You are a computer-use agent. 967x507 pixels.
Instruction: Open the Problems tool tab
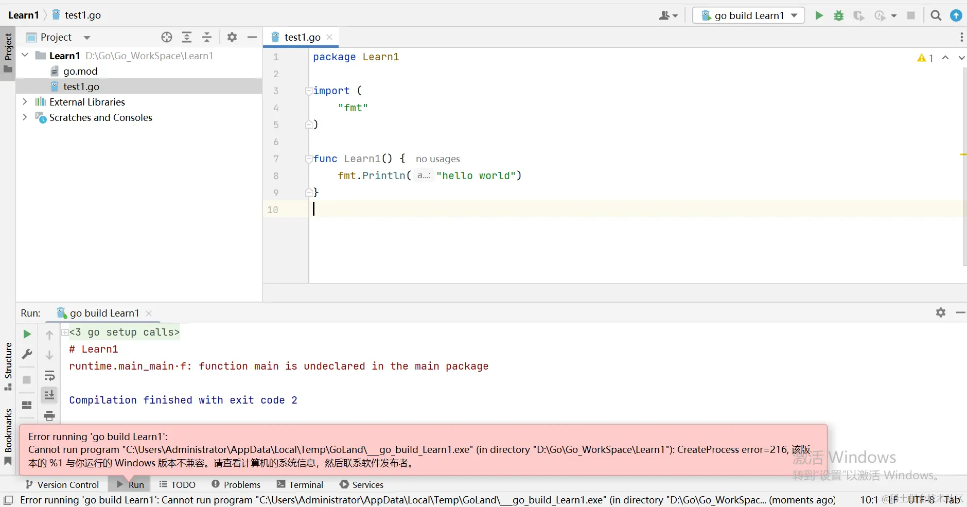[x=236, y=484]
